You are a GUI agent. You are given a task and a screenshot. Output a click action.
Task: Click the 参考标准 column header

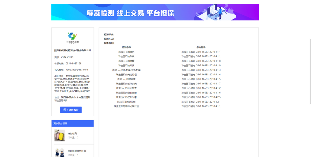(x=201, y=48)
